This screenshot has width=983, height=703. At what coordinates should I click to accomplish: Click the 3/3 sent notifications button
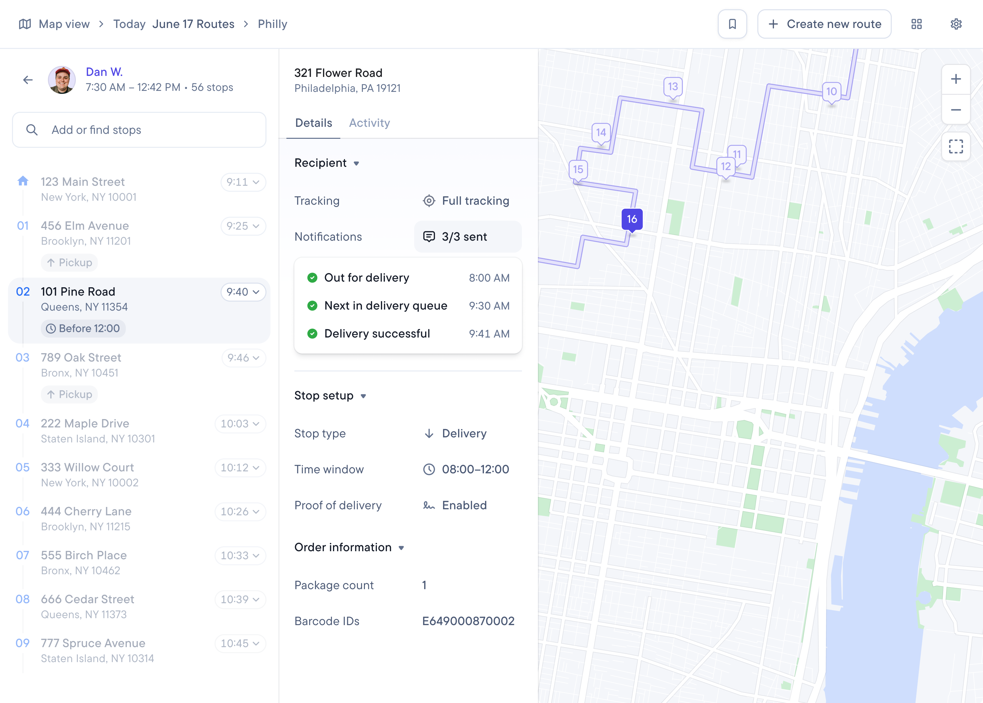click(468, 237)
